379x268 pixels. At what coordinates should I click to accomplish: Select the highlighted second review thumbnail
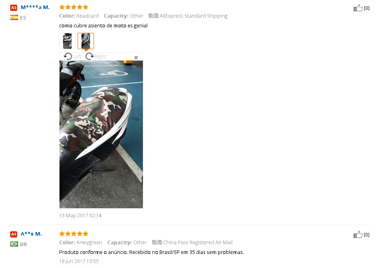coord(86,41)
